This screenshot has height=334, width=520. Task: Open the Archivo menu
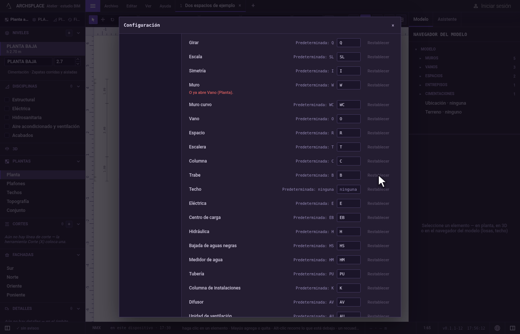point(111,6)
